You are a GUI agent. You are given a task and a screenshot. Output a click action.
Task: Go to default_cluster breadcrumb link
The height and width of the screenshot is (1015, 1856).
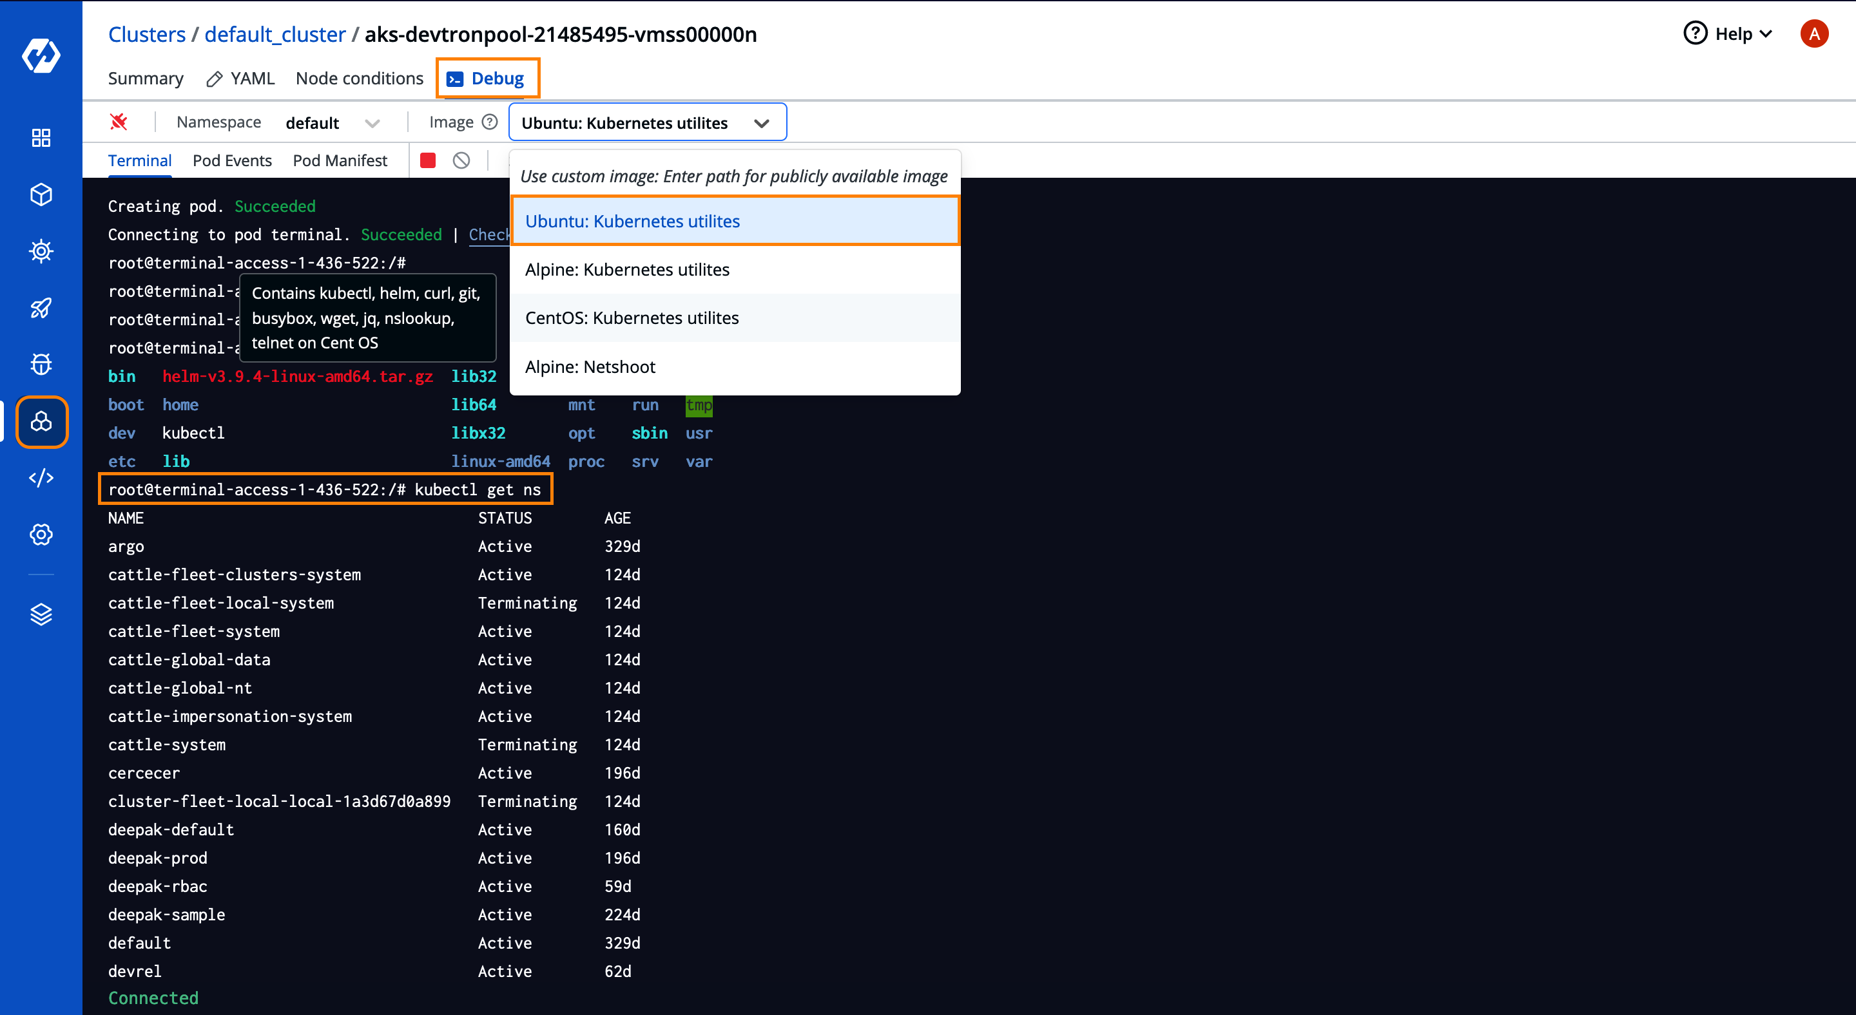pyautogui.click(x=275, y=34)
